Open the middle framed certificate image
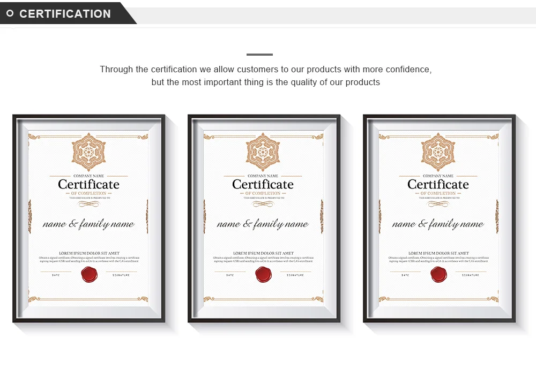Viewport: 536px width, 370px height. pos(264,218)
